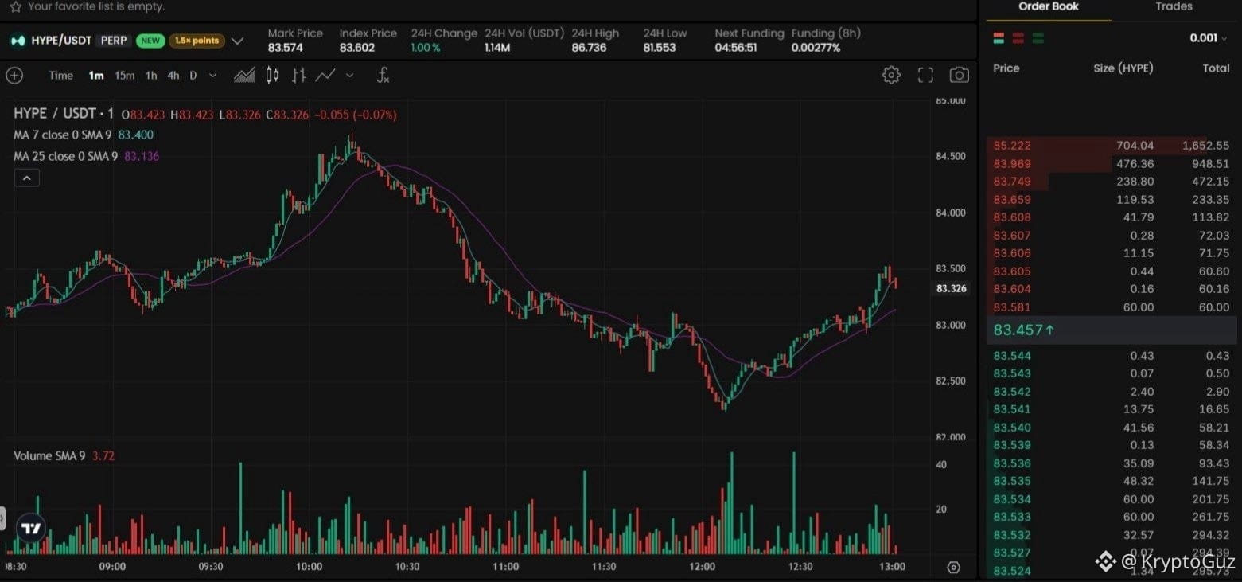Show asks only order book icon
This screenshot has width=1242, height=582.
[x=1018, y=38]
